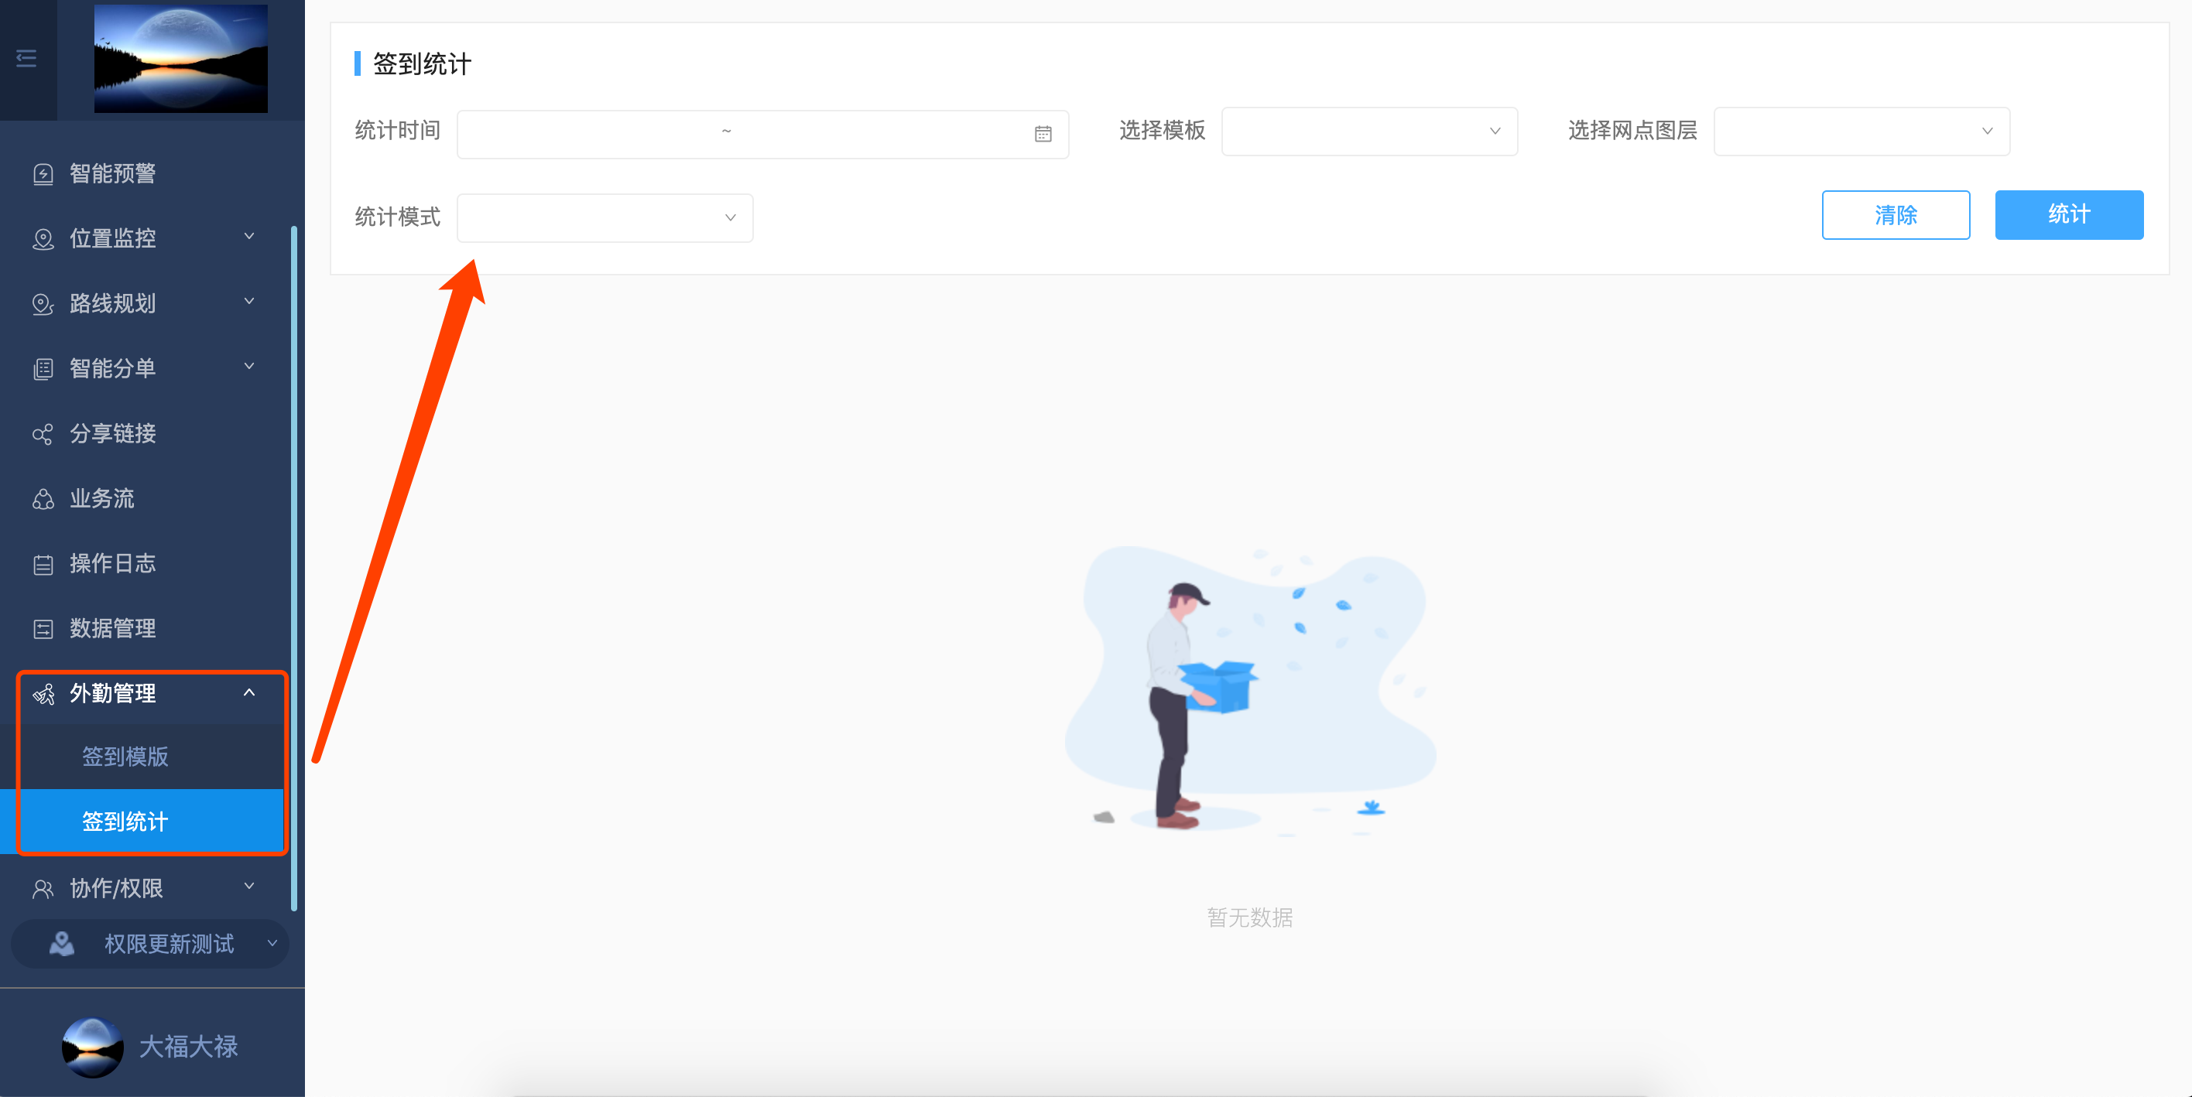The image size is (2192, 1097).
Task: Click the 清除 button
Action: point(1896,215)
